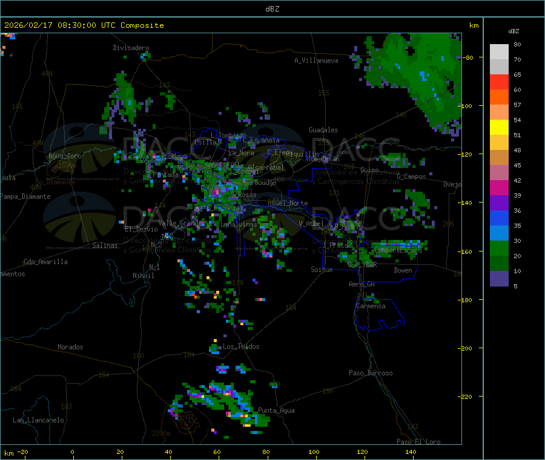Select the 'C_Campos' label

point(411,177)
